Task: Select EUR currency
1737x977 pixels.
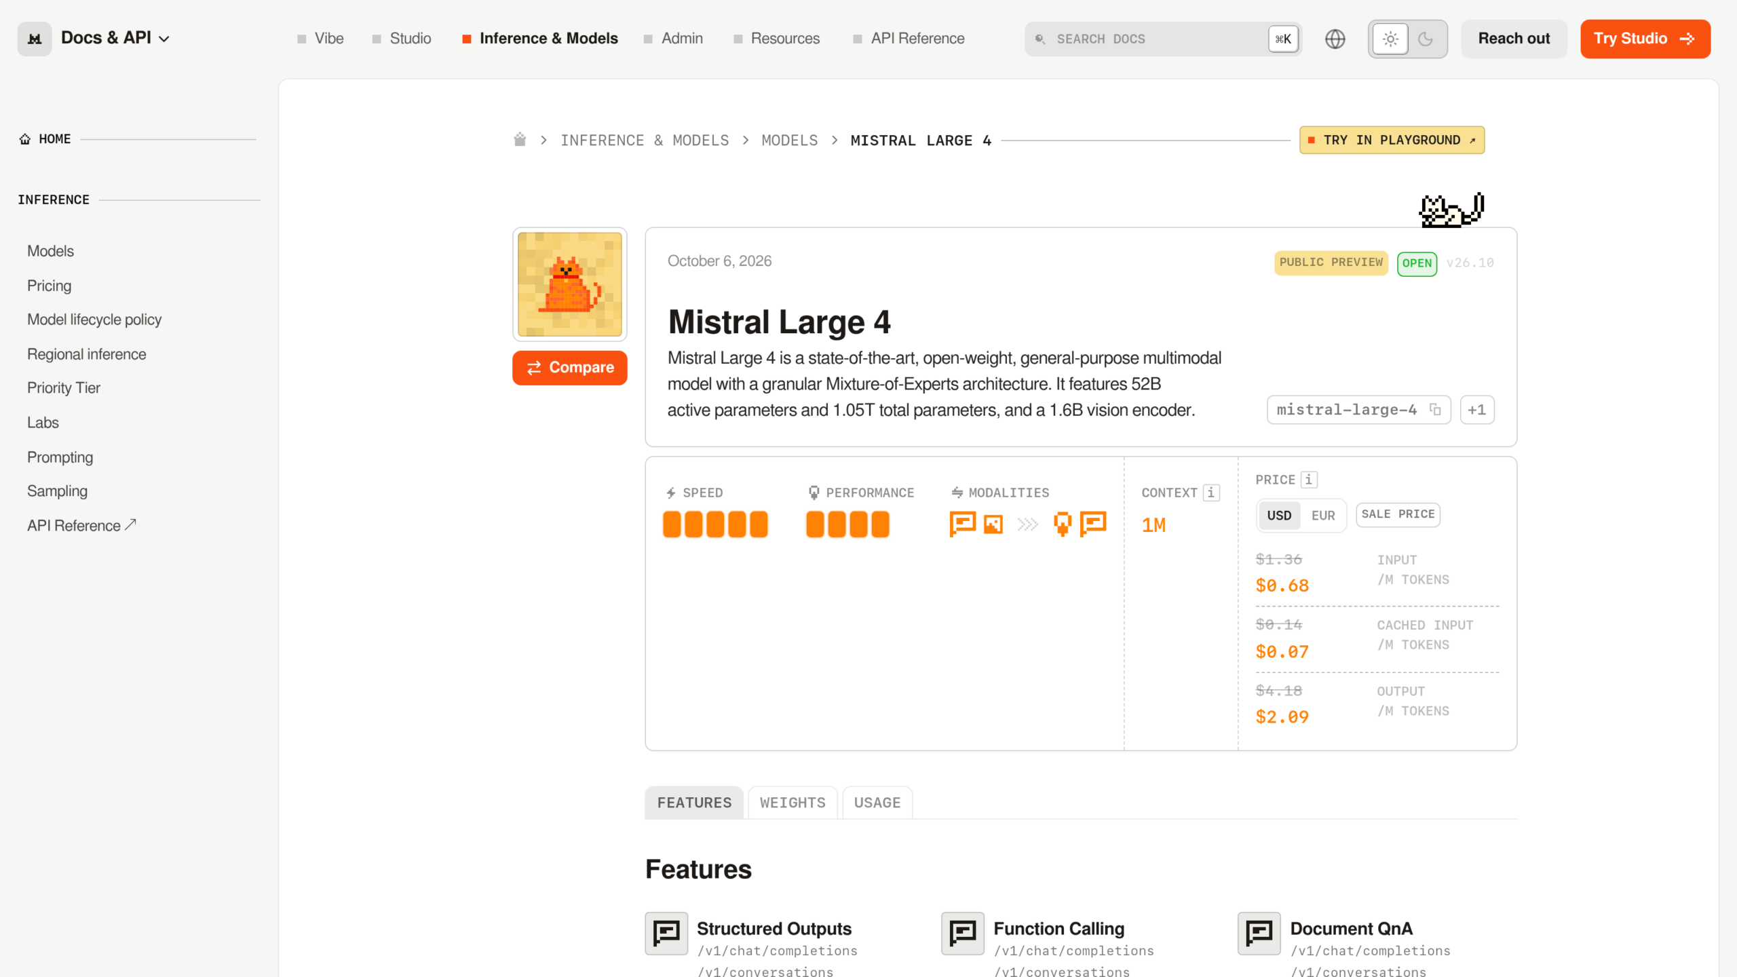Action: click(1323, 515)
